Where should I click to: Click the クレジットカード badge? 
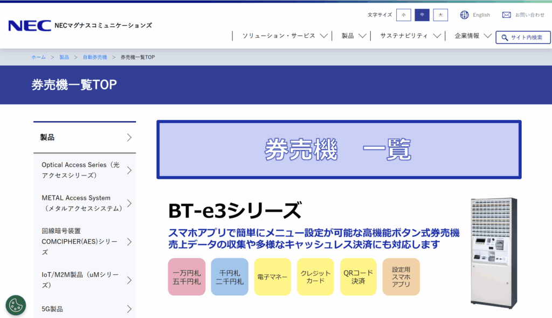tap(315, 277)
